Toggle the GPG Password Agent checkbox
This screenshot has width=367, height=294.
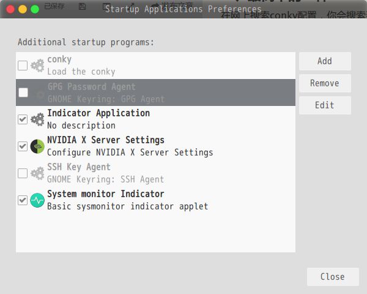pyautogui.click(x=23, y=92)
